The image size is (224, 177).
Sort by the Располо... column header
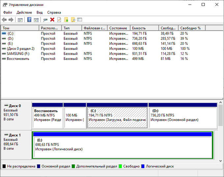[50, 28]
